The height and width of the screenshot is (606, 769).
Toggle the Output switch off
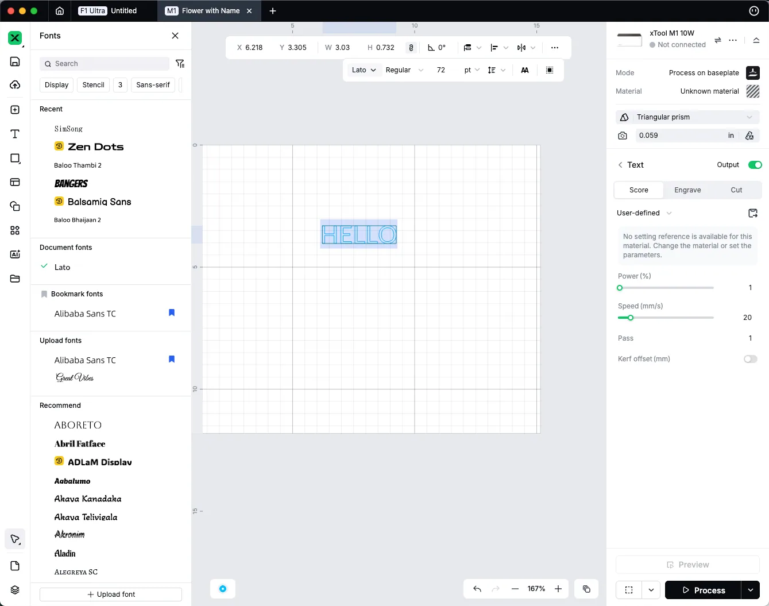point(755,165)
